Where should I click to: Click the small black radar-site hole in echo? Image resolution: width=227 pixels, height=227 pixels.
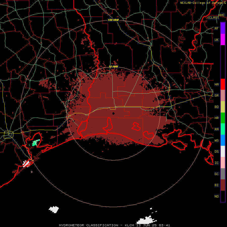click(x=113, y=113)
